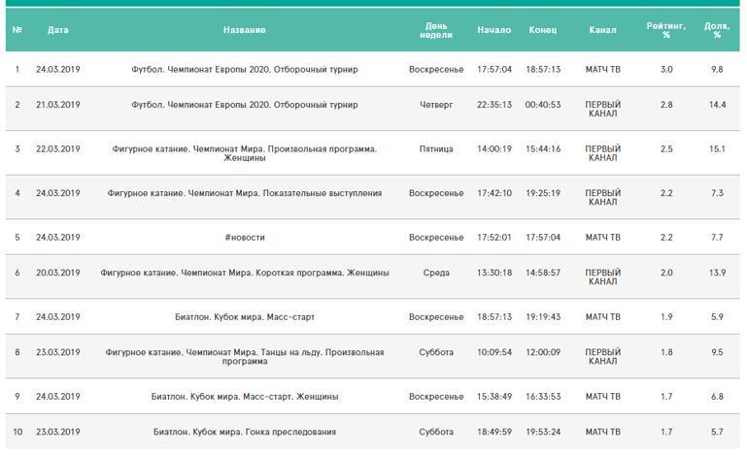The width and height of the screenshot is (747, 455).
Task: Click the football title dated 21.03.2019
Action: tap(244, 105)
